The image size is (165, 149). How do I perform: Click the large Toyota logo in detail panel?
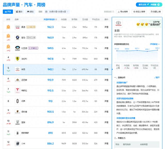click(118, 24)
